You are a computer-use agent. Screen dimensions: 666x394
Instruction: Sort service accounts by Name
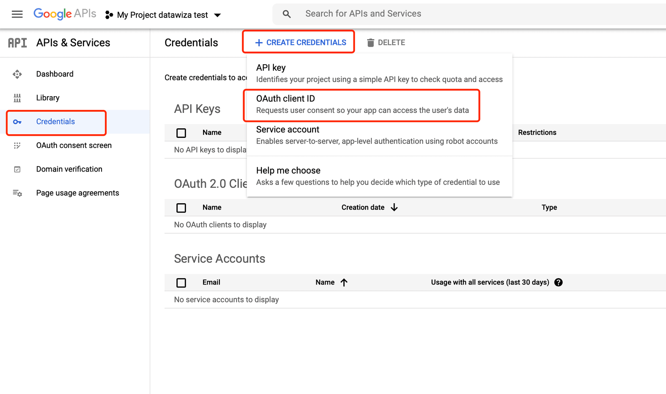pos(325,282)
